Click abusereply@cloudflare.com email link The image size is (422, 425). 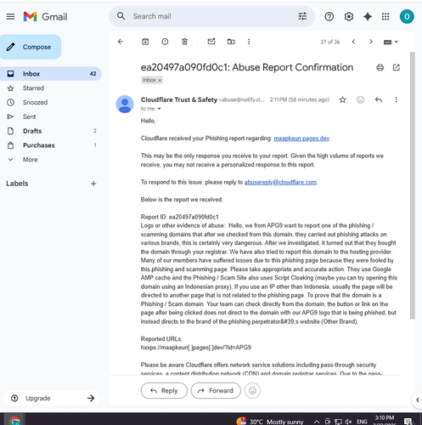(280, 182)
